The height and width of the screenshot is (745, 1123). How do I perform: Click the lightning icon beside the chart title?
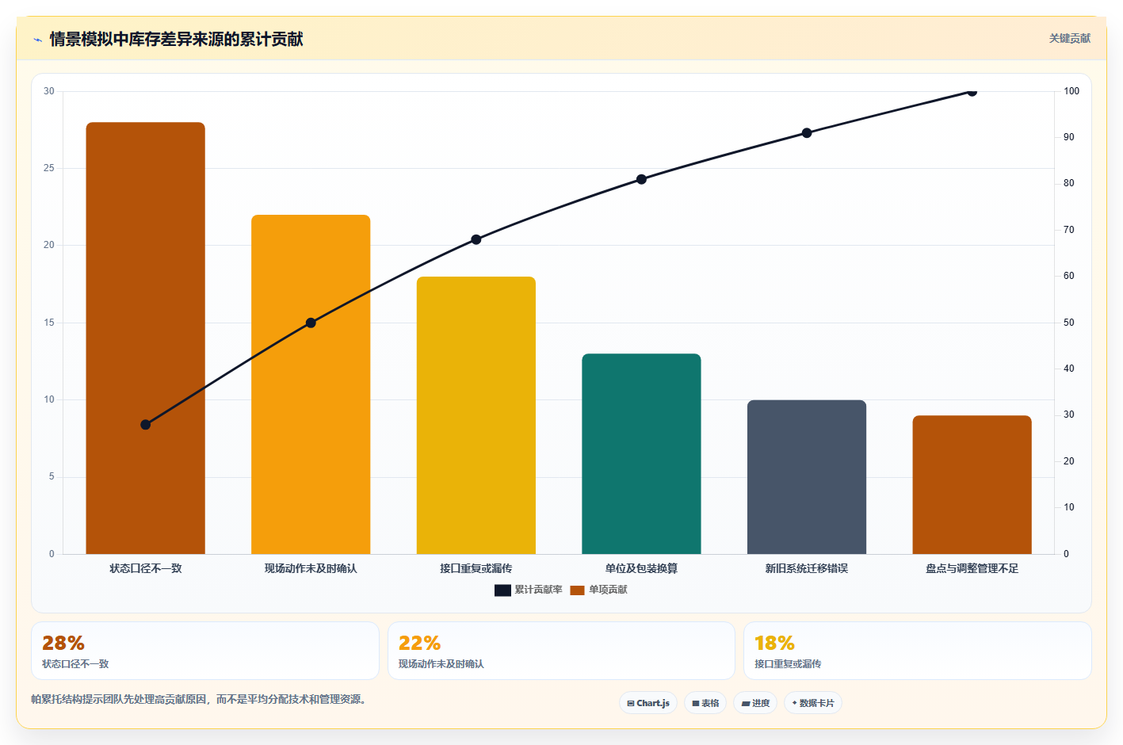coord(37,40)
